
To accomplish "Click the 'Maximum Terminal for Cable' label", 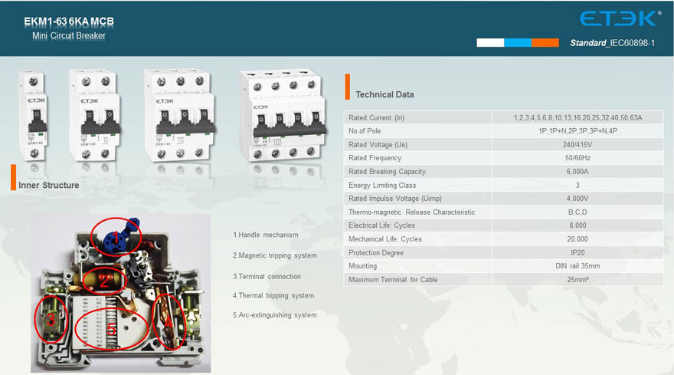I will click(393, 279).
